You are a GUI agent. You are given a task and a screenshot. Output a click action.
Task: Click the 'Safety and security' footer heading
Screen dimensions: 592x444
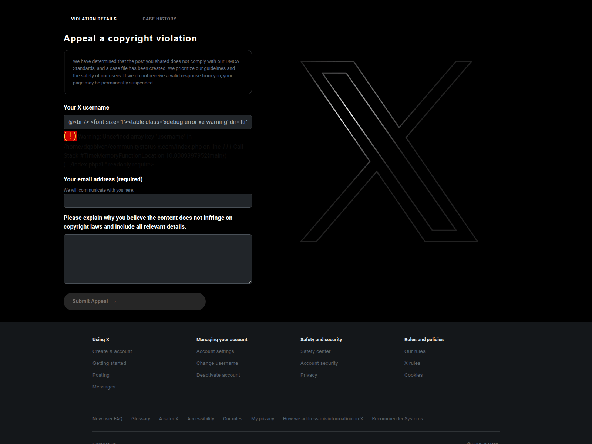click(x=321, y=340)
